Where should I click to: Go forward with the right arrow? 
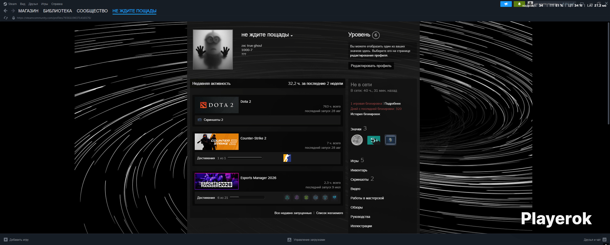click(13, 11)
